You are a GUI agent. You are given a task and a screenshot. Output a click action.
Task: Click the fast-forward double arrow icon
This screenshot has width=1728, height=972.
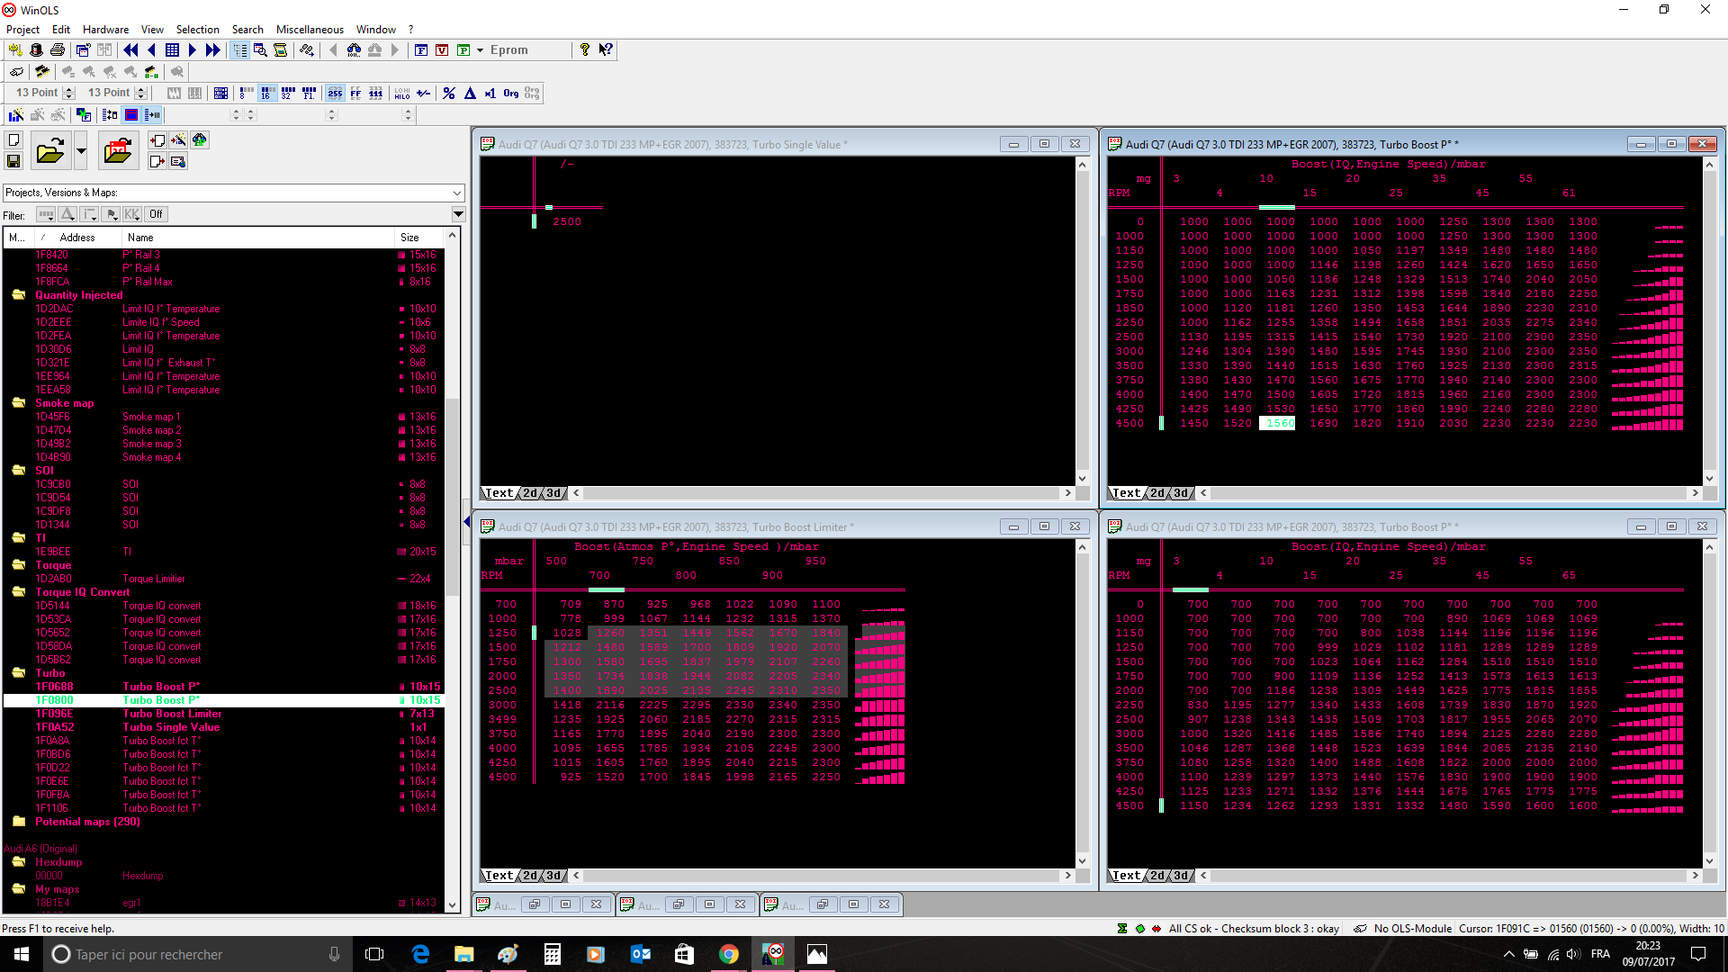(213, 50)
